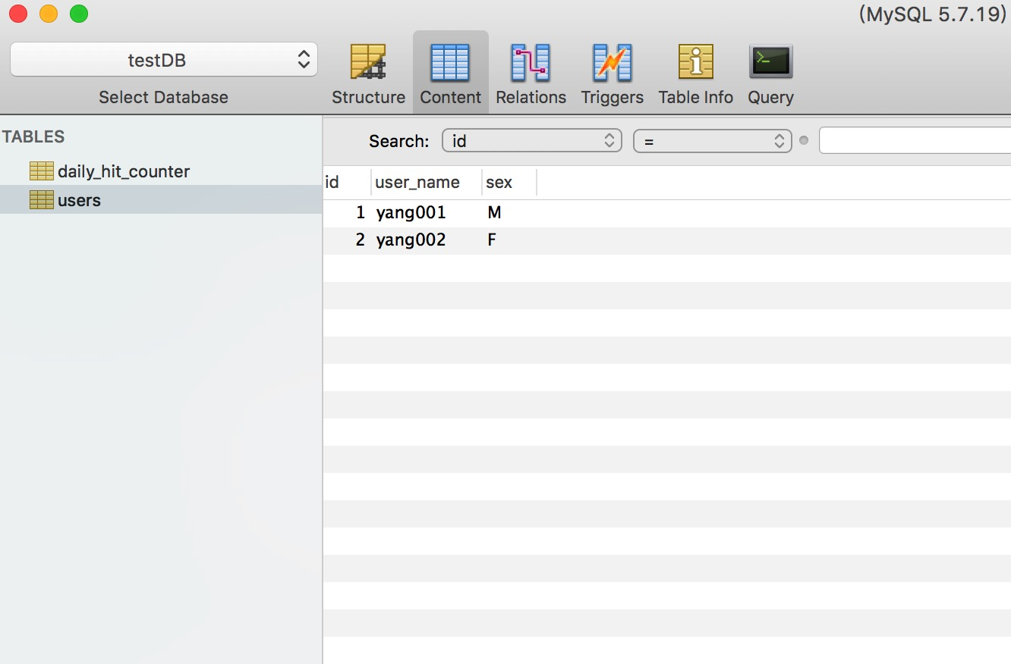The width and height of the screenshot is (1011, 664).
Task: Click the Select Database label
Action: click(163, 97)
